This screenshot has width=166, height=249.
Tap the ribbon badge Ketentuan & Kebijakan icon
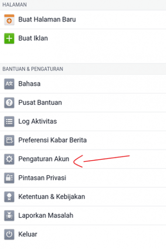click(9, 197)
